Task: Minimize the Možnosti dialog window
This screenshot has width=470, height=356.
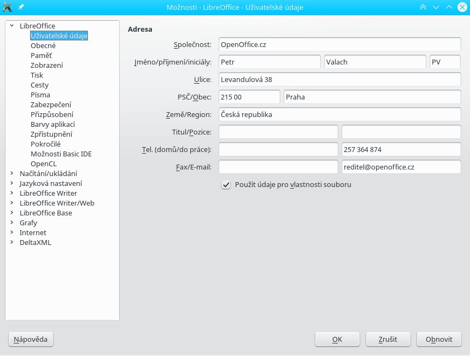Action: 436,7
